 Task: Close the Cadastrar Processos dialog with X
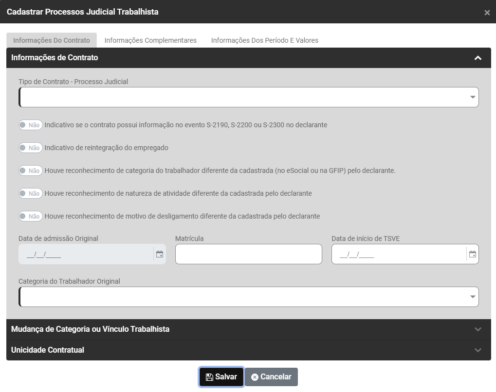(x=487, y=13)
